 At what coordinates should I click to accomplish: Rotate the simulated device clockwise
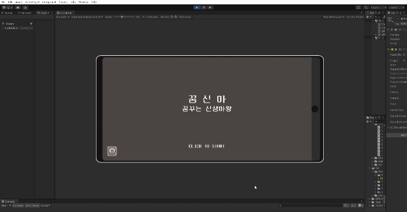coord(176,17)
